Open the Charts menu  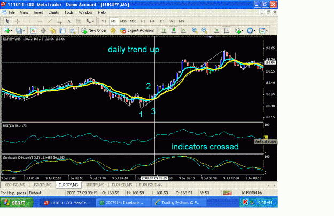pyautogui.click(x=53, y=12)
